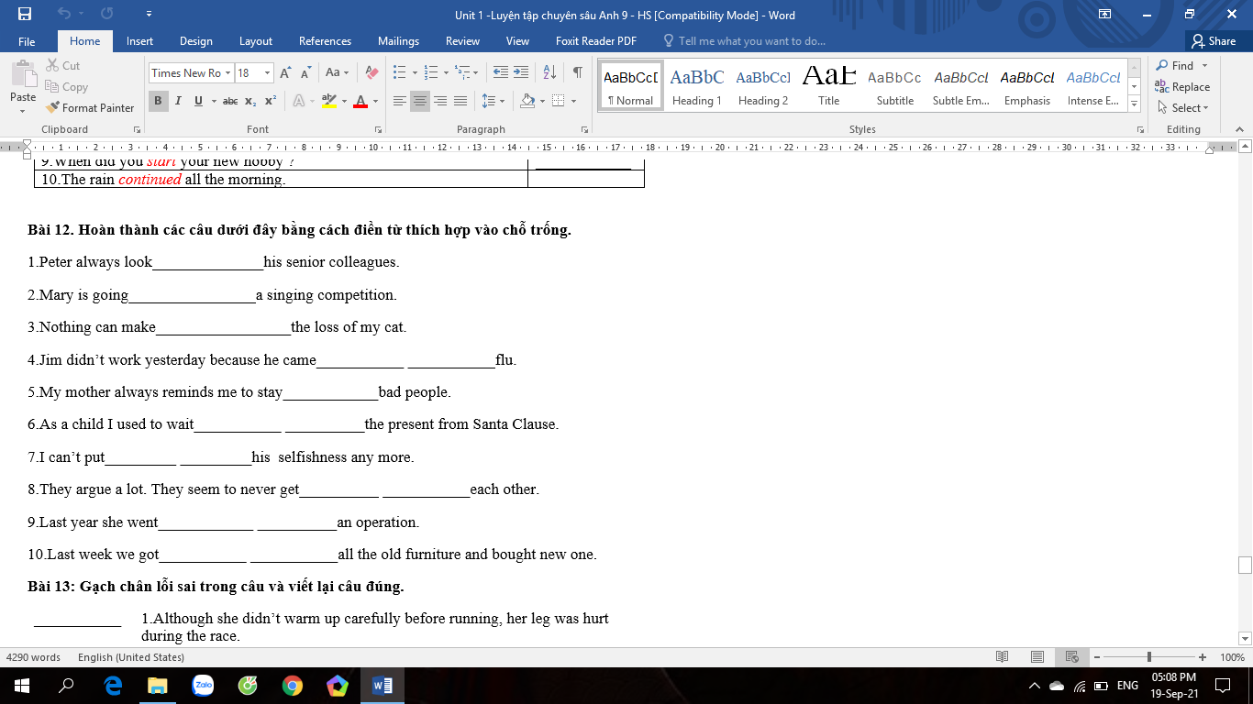
Task: Open Word from the Windows taskbar
Action: (383, 685)
